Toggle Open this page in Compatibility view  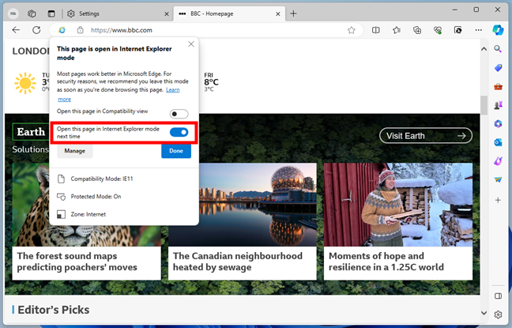pos(179,114)
